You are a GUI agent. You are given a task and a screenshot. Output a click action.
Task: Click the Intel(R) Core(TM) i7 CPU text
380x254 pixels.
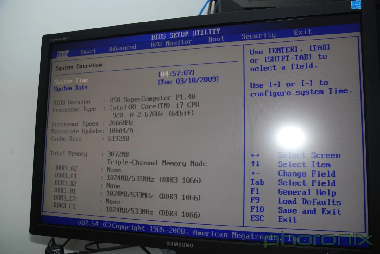coord(155,106)
